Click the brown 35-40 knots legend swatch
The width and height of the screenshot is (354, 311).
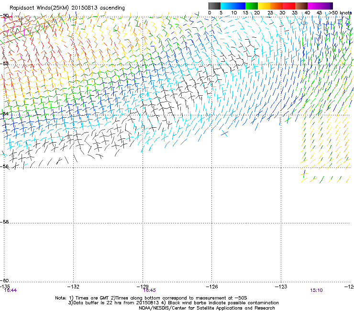[301, 6]
